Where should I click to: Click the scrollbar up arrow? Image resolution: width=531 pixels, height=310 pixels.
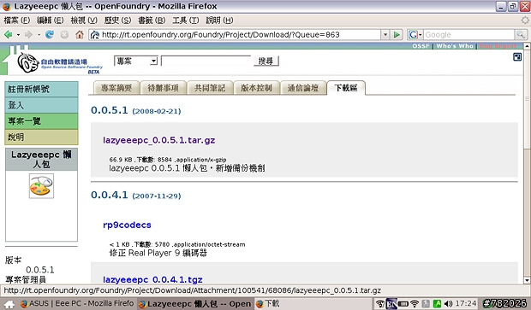coord(527,46)
